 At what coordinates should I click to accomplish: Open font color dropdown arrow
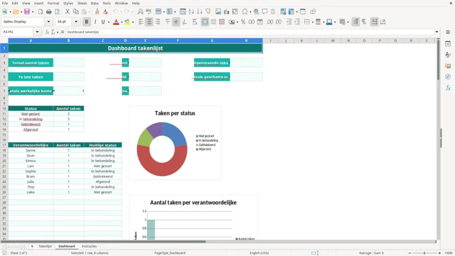pyautogui.click(x=122, y=22)
